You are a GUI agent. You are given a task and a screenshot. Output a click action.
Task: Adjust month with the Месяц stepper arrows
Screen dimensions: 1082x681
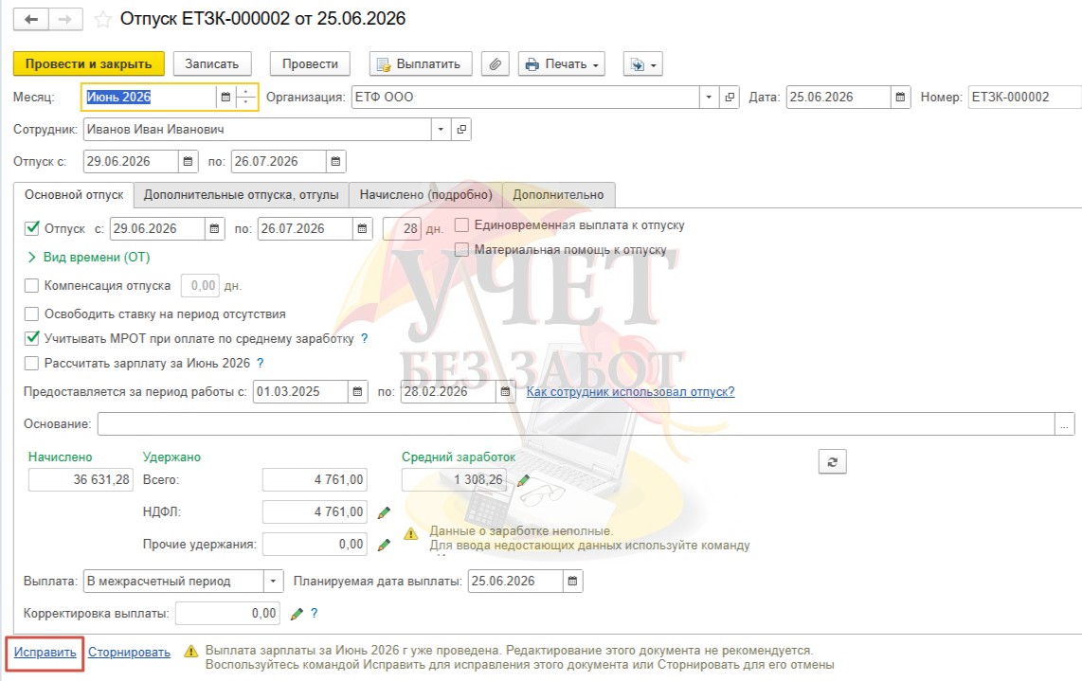245,98
